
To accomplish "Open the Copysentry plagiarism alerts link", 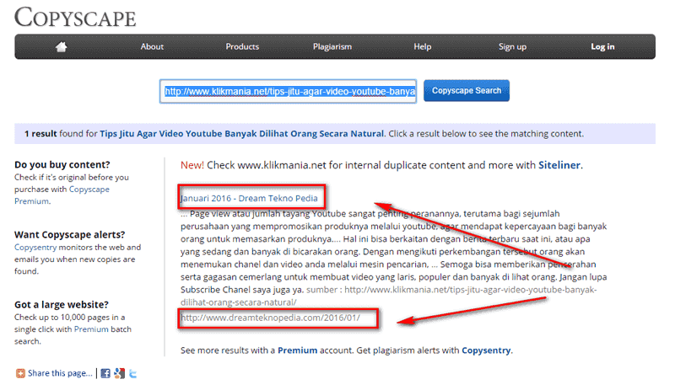I will [486, 350].
